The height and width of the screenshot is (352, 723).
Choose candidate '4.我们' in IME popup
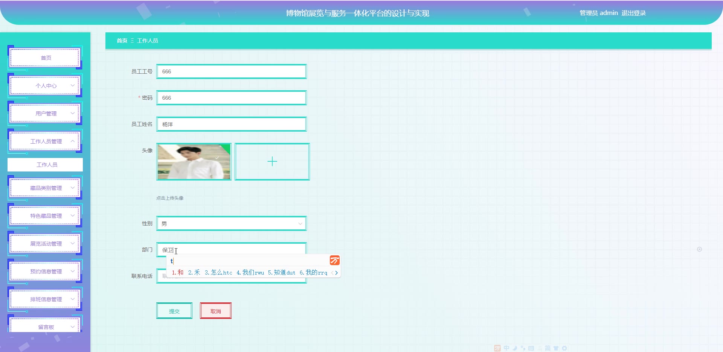point(250,273)
